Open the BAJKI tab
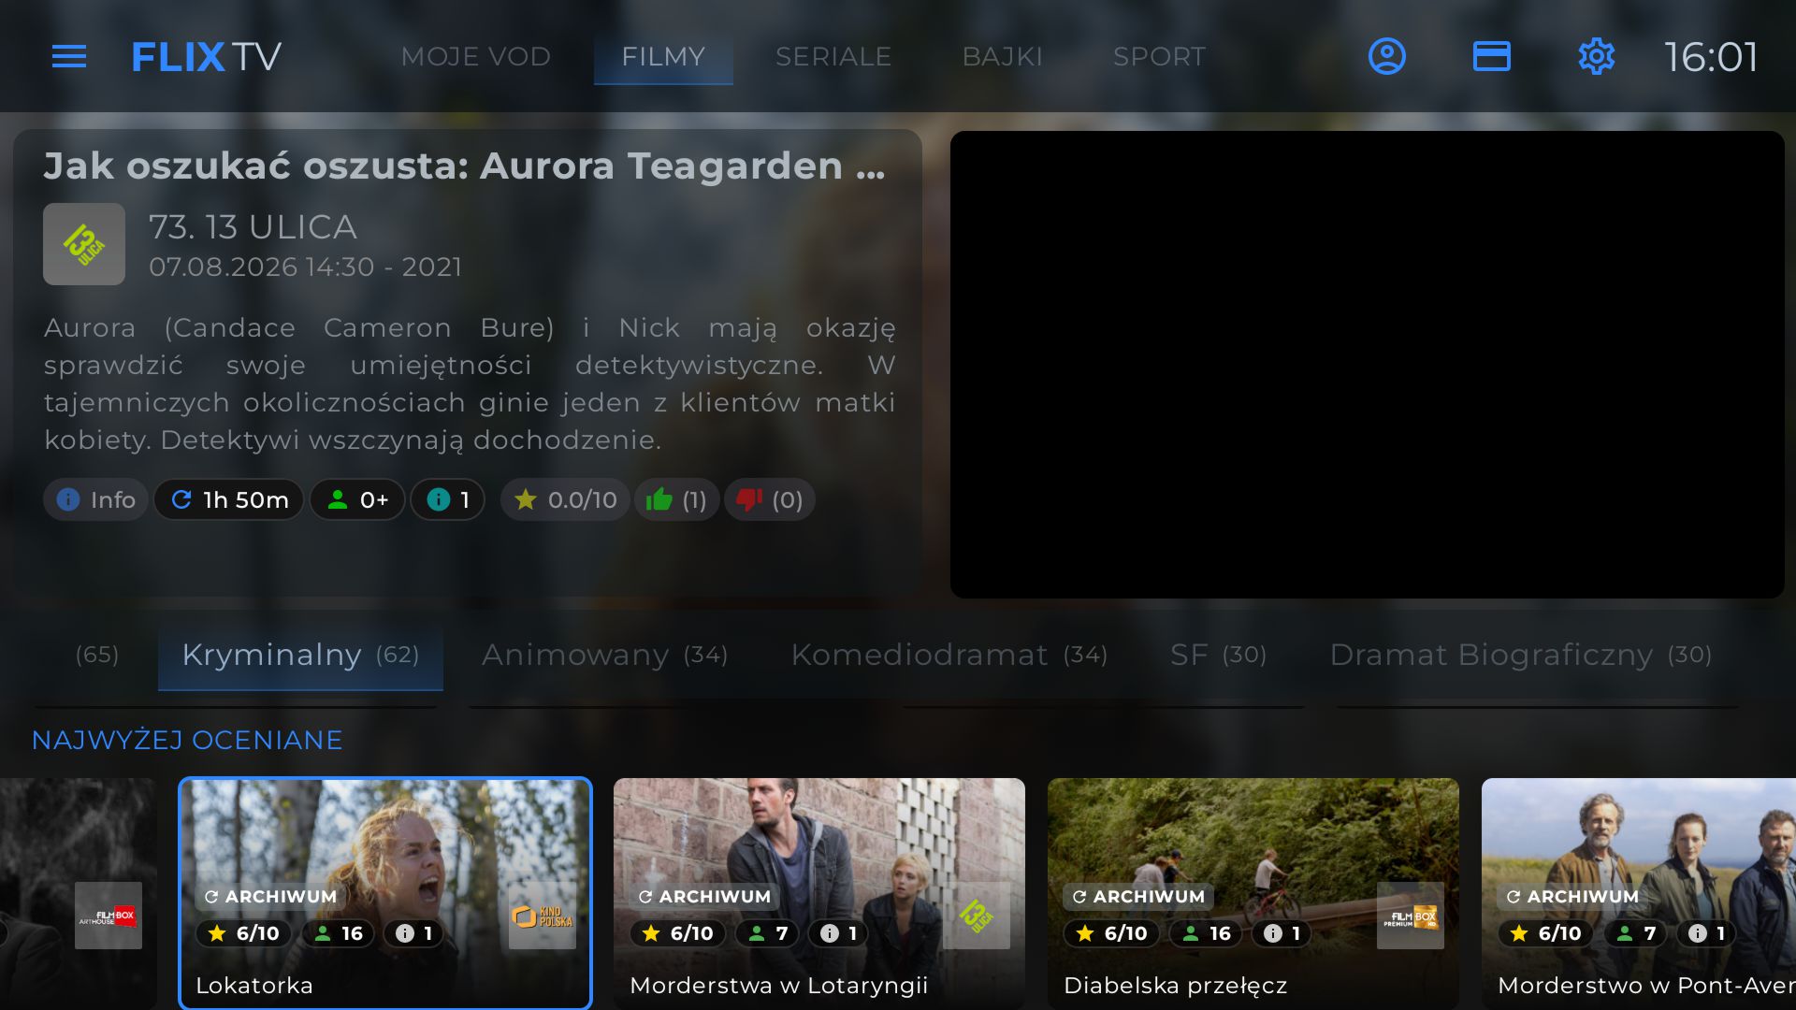This screenshot has width=1796, height=1010. click(1002, 57)
